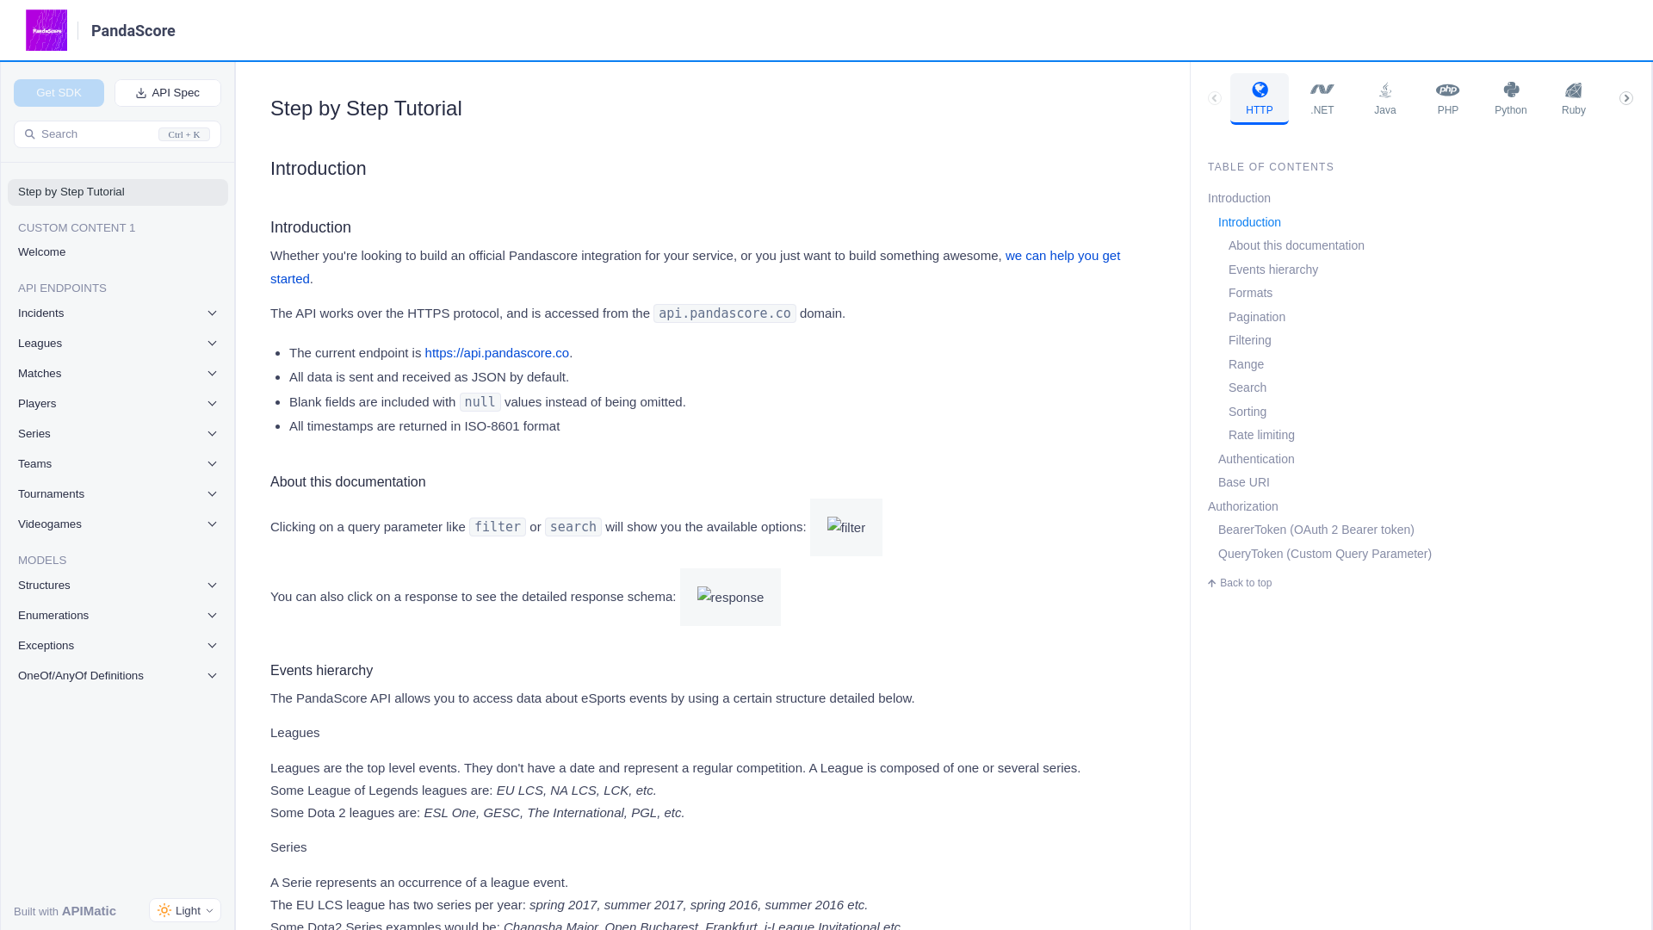Expand the Leagues section
This screenshot has height=930, width=1653.
(118, 344)
